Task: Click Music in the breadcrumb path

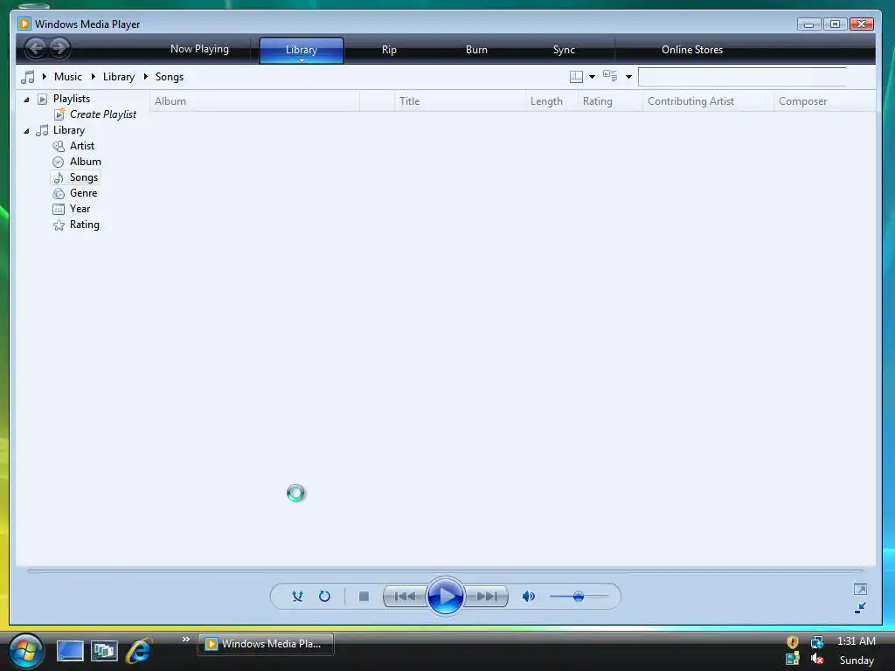Action: tap(68, 77)
